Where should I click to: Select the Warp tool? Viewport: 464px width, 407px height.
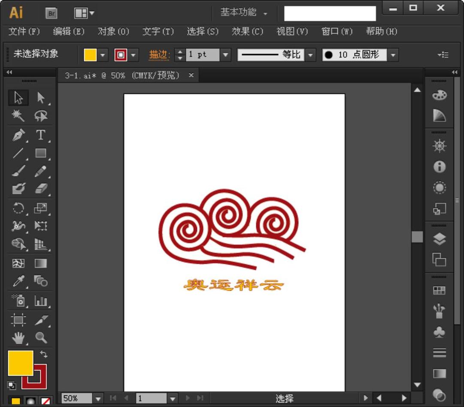point(18,226)
